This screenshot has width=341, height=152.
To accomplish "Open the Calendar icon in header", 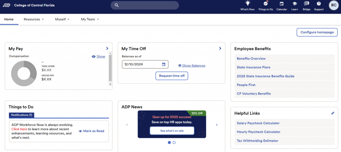I will pos(281,4).
